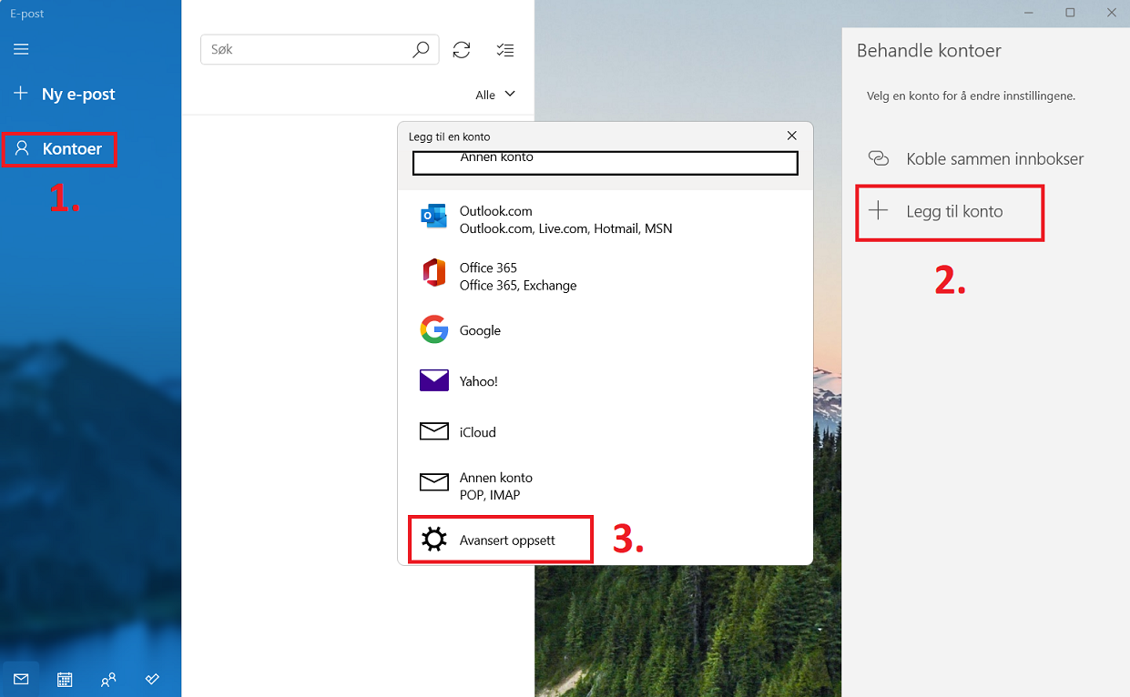Click the iCloud envelope icon
The image size is (1130, 697).
434,431
